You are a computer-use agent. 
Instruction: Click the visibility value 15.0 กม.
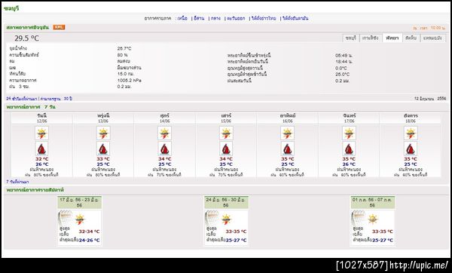pyautogui.click(x=126, y=74)
